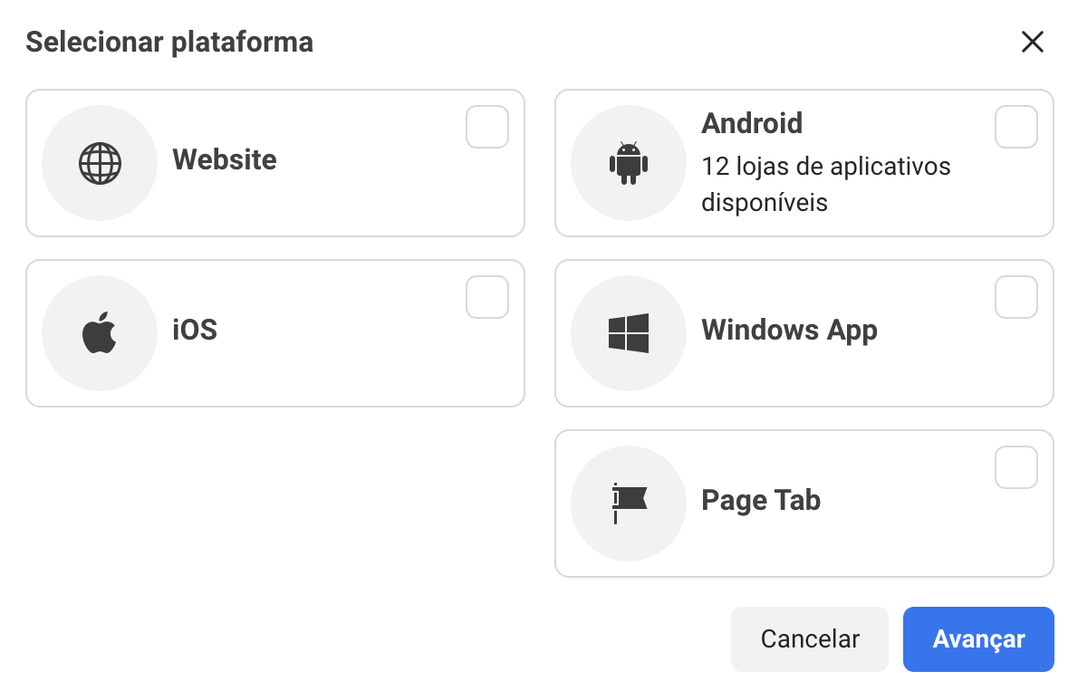1078x681 pixels.
Task: Click the Apple logo icon for iOS
Action: point(100,333)
